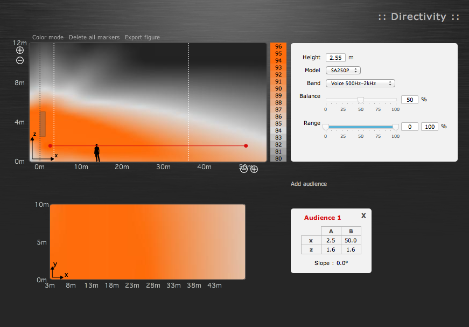Click the Balance slider handle
469x327 pixels.
point(361,100)
